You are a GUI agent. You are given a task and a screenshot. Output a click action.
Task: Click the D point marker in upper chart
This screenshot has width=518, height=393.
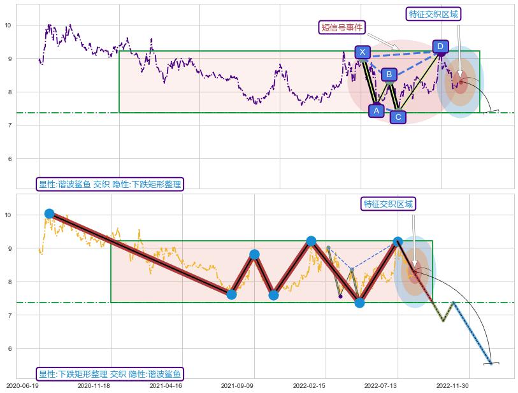click(x=440, y=46)
